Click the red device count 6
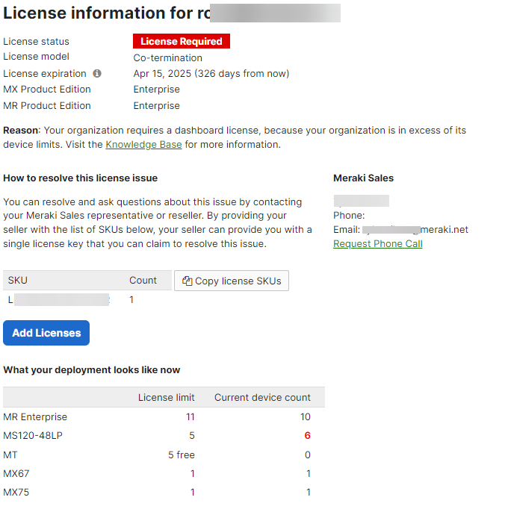Screen dimensions: 511x512 click(307, 436)
